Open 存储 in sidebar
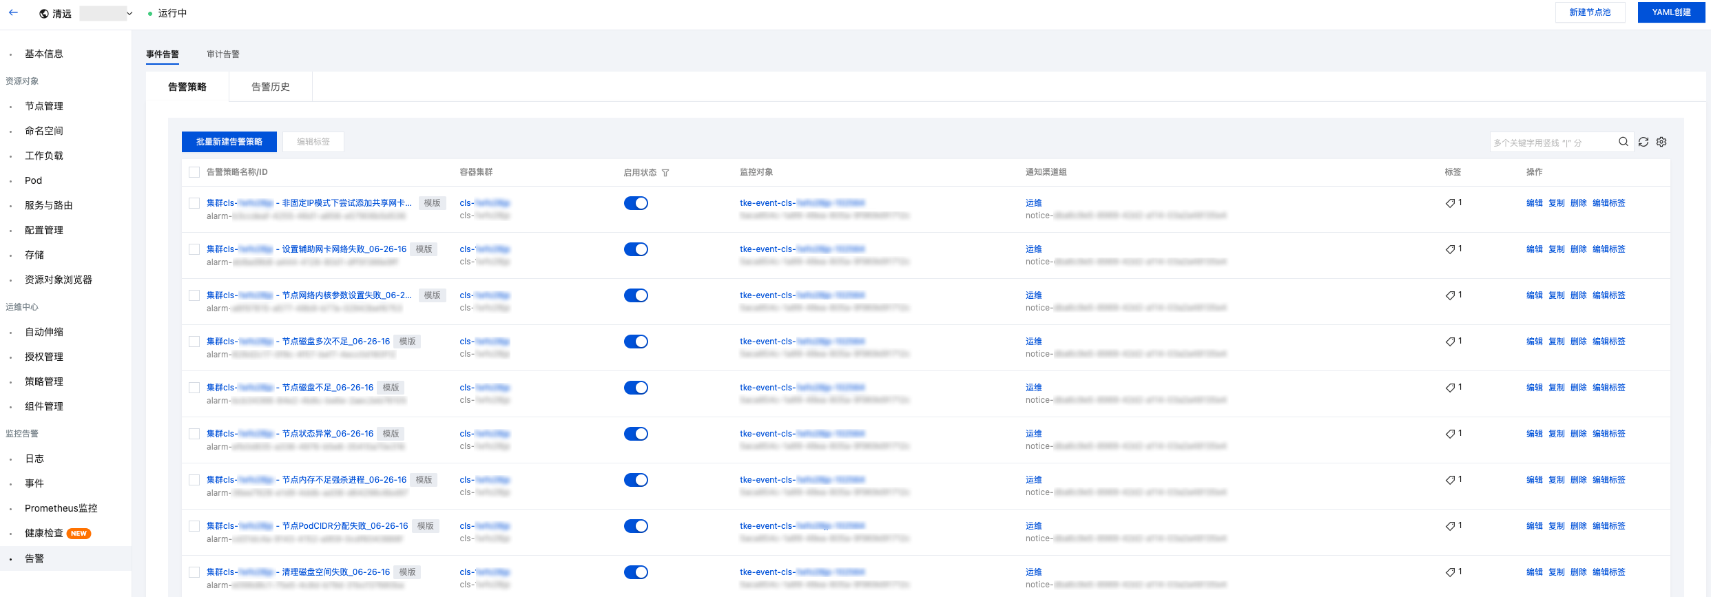 point(34,255)
